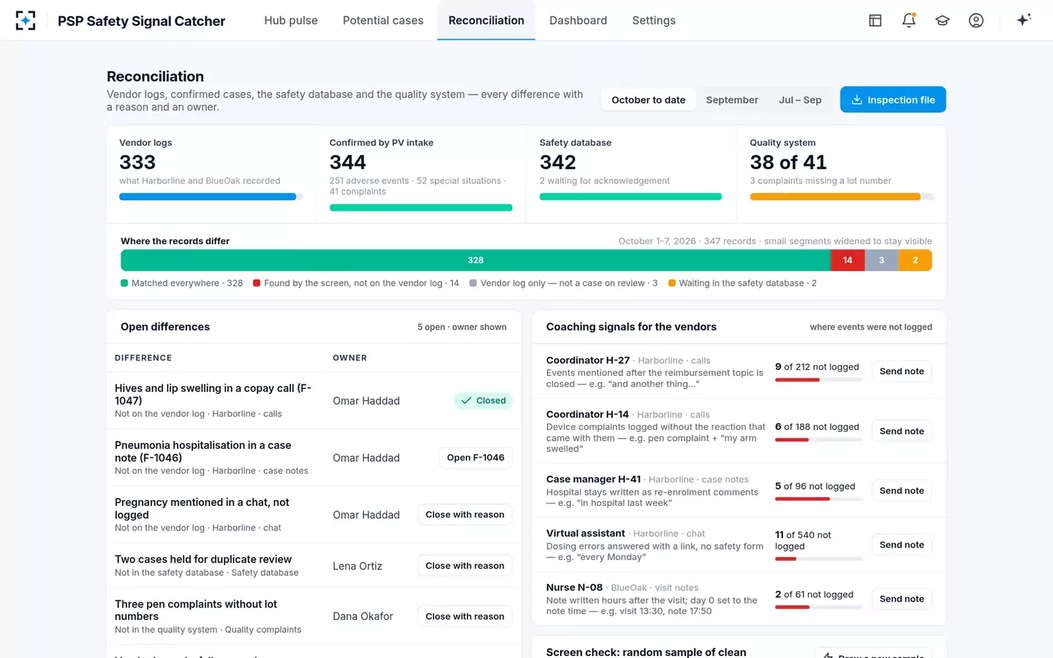Viewport: 1053px width, 658px height.
Task: Open the notifications bell
Action: coord(909,20)
